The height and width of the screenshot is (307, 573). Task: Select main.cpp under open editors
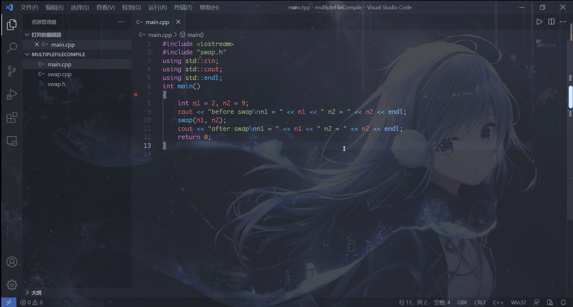(x=77, y=44)
